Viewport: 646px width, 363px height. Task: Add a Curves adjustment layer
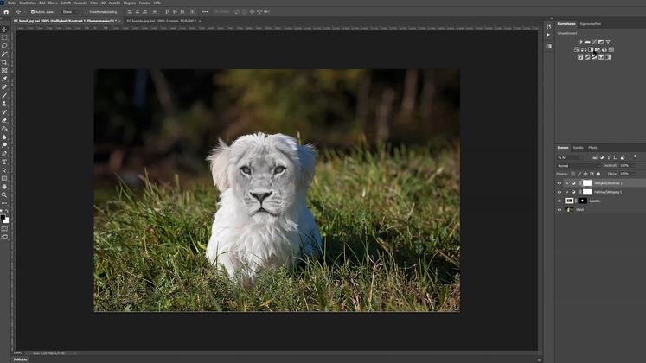point(594,41)
